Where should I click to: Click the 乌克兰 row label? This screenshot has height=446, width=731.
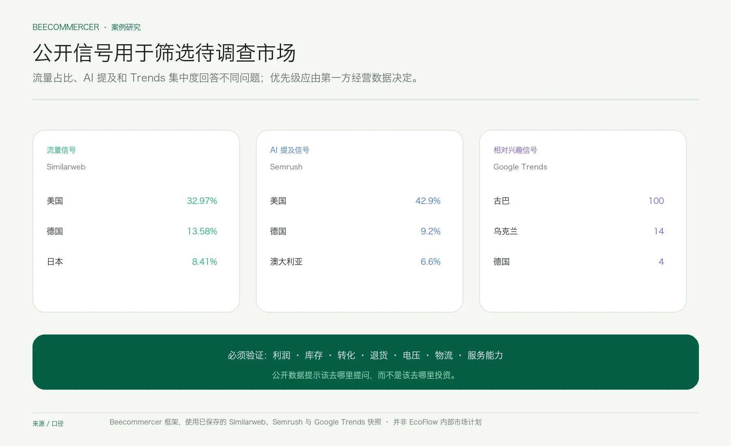coord(506,231)
